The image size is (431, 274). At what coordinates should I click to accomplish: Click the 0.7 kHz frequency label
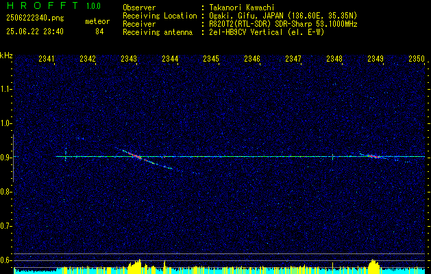click(x=5, y=226)
